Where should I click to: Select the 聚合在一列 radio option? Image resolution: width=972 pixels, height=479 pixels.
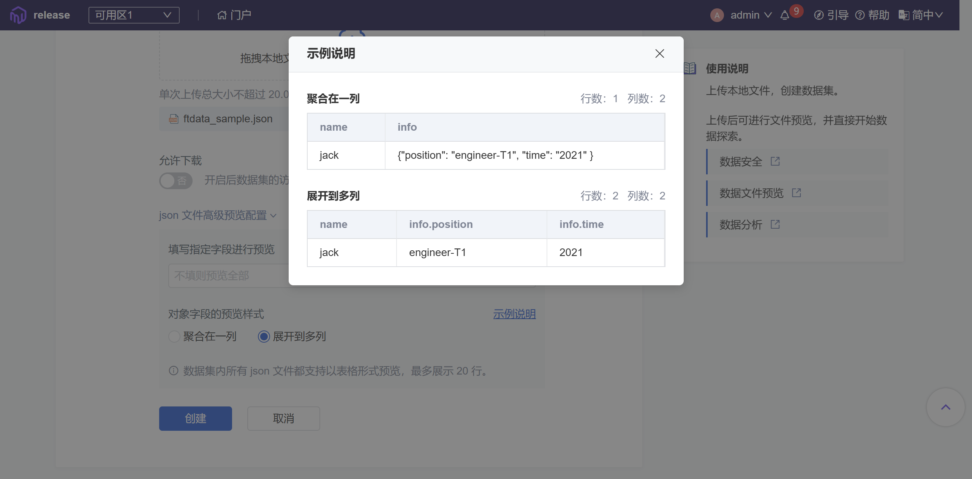point(174,337)
